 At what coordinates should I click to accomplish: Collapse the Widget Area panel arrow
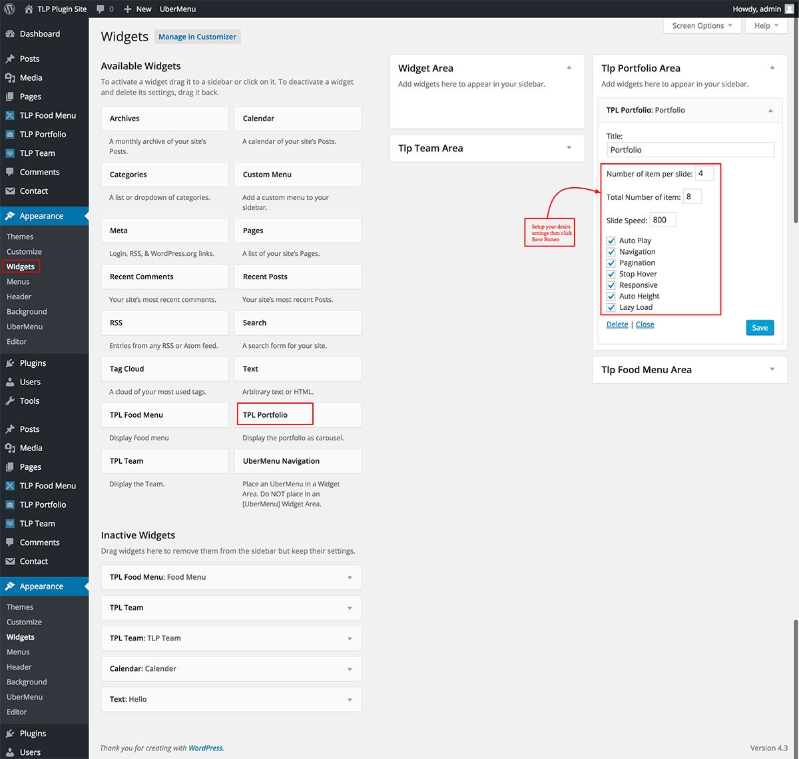click(569, 68)
